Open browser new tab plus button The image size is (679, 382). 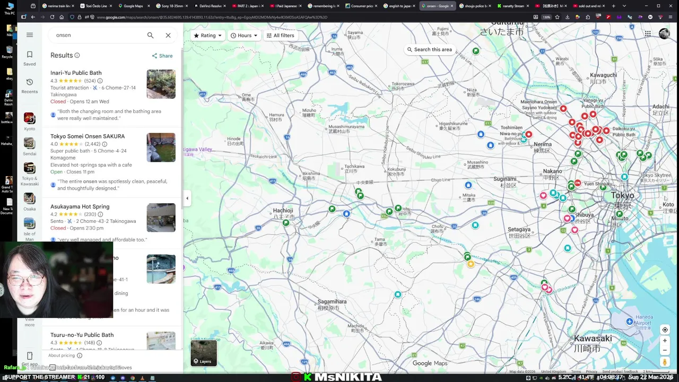coord(614,6)
